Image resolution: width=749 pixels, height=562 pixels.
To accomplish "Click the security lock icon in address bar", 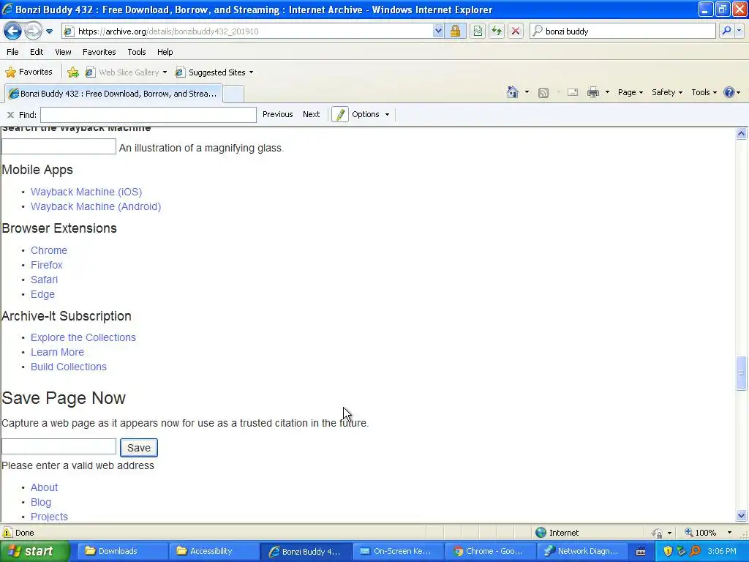I will (x=455, y=31).
